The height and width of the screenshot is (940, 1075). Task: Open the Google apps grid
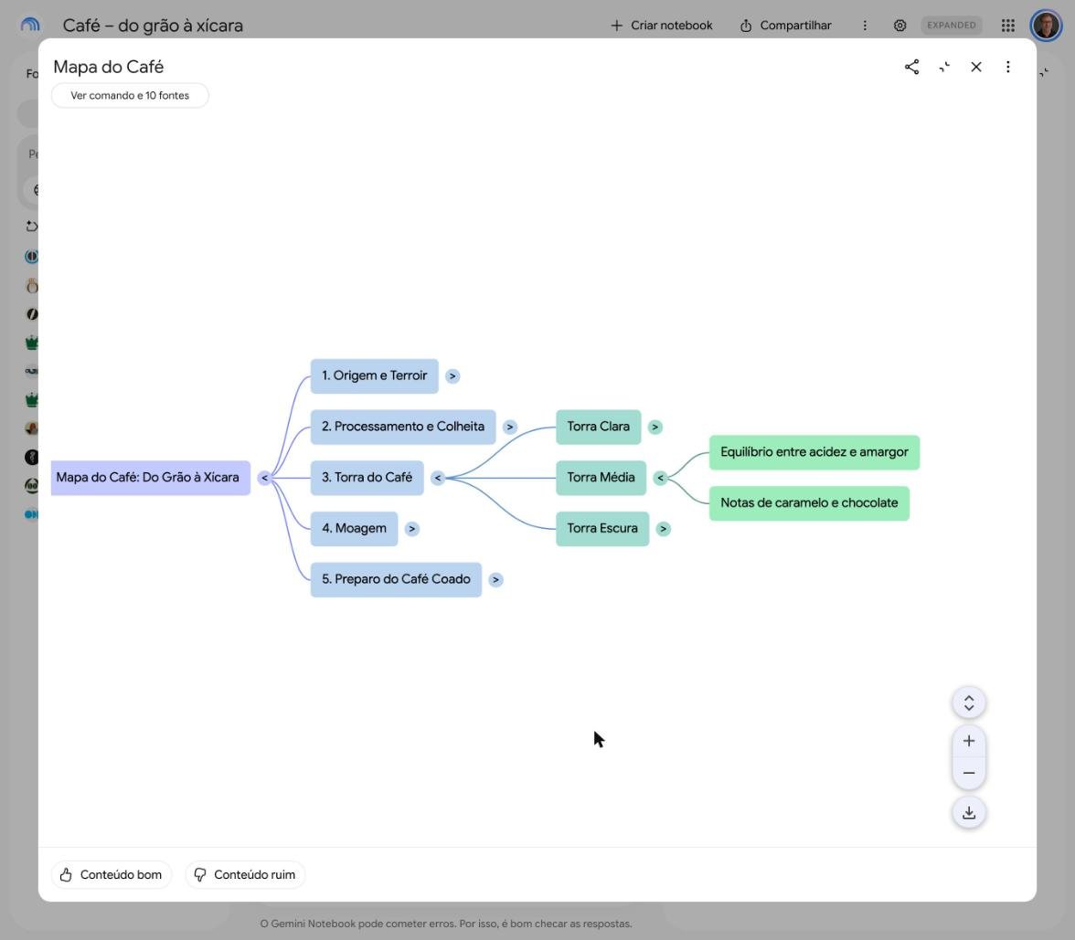(1007, 26)
